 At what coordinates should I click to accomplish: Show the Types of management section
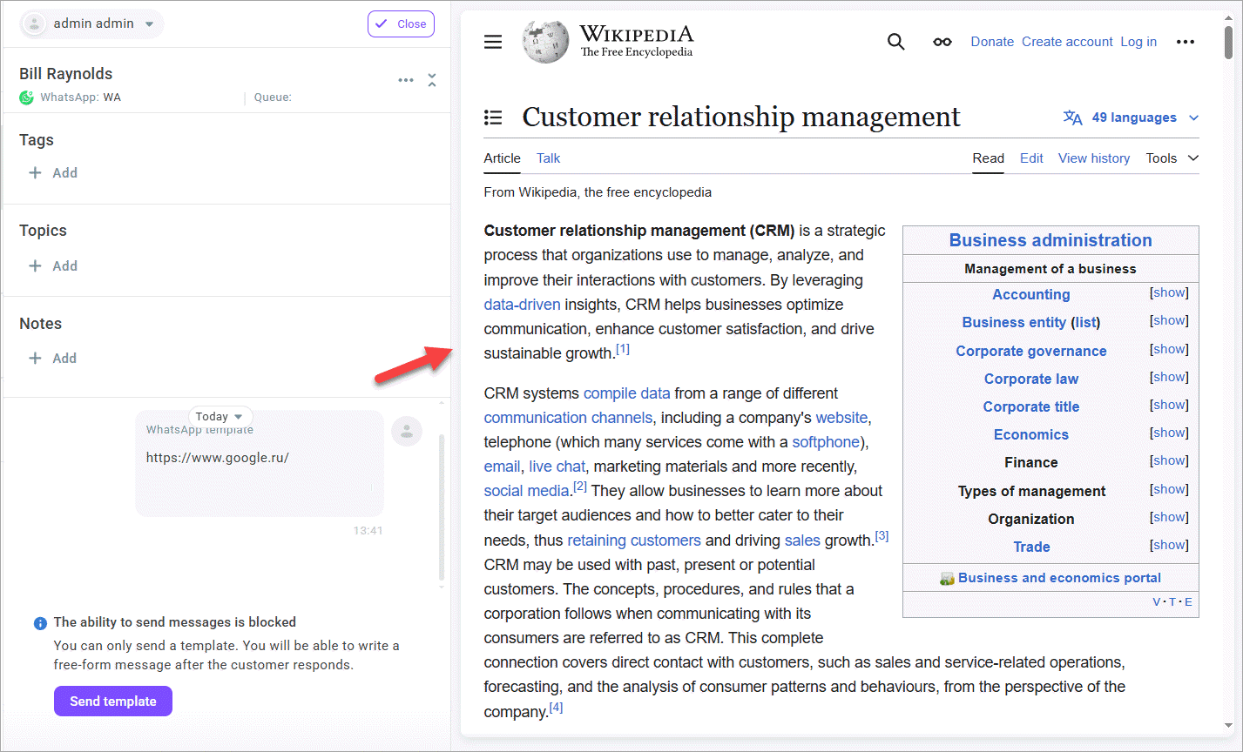point(1169,490)
